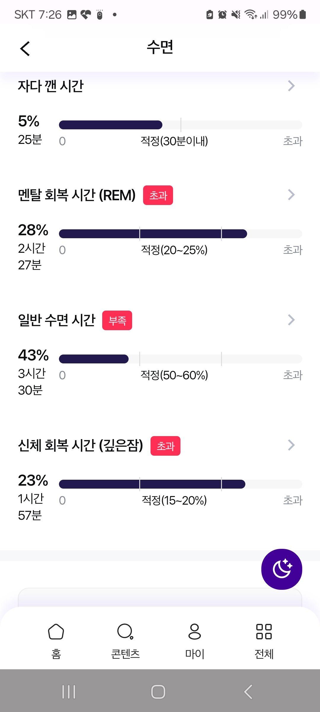Click the 자다 깬 시간 progress bar
Viewport: 320px width, 712px height.
coord(180,125)
